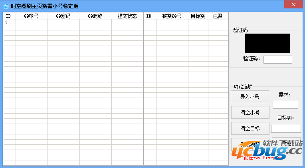Screen dimensions: 305x168
Task: Click the 清空小号 button
Action: pos(250,112)
